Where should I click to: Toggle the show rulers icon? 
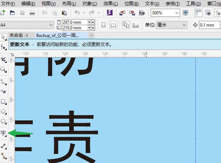[x=198, y=13]
